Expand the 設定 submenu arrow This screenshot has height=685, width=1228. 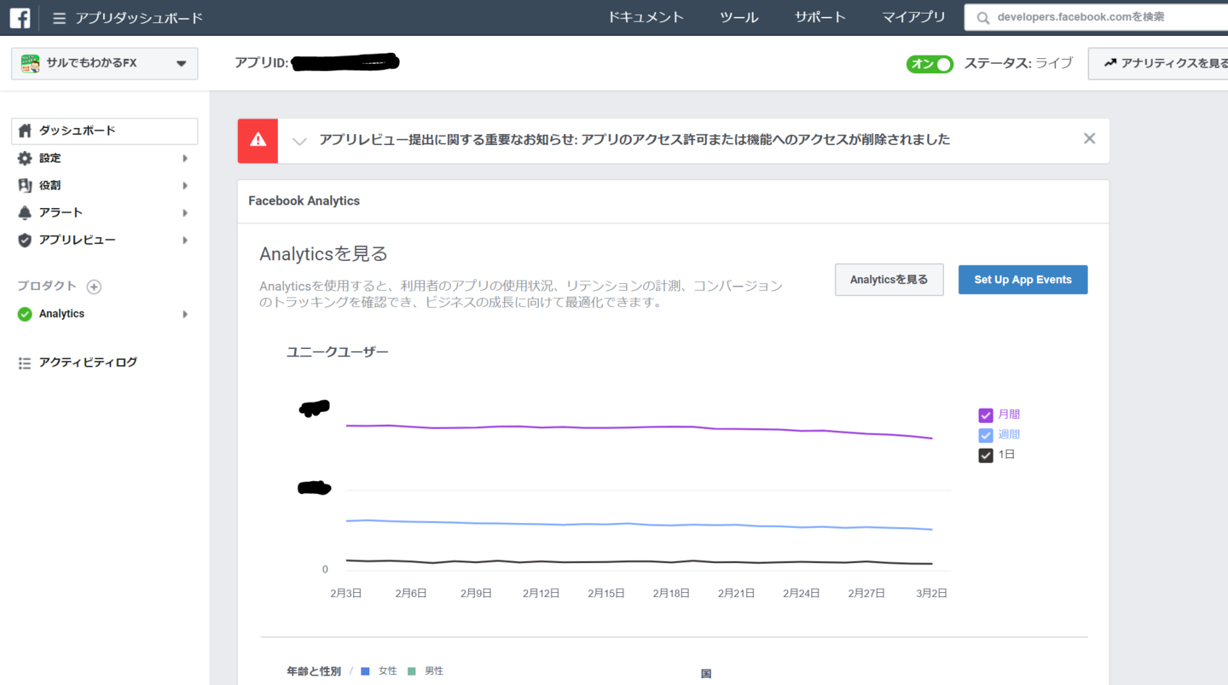click(x=185, y=158)
